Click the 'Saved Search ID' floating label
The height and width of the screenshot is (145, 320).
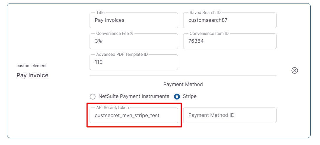coord(205,12)
